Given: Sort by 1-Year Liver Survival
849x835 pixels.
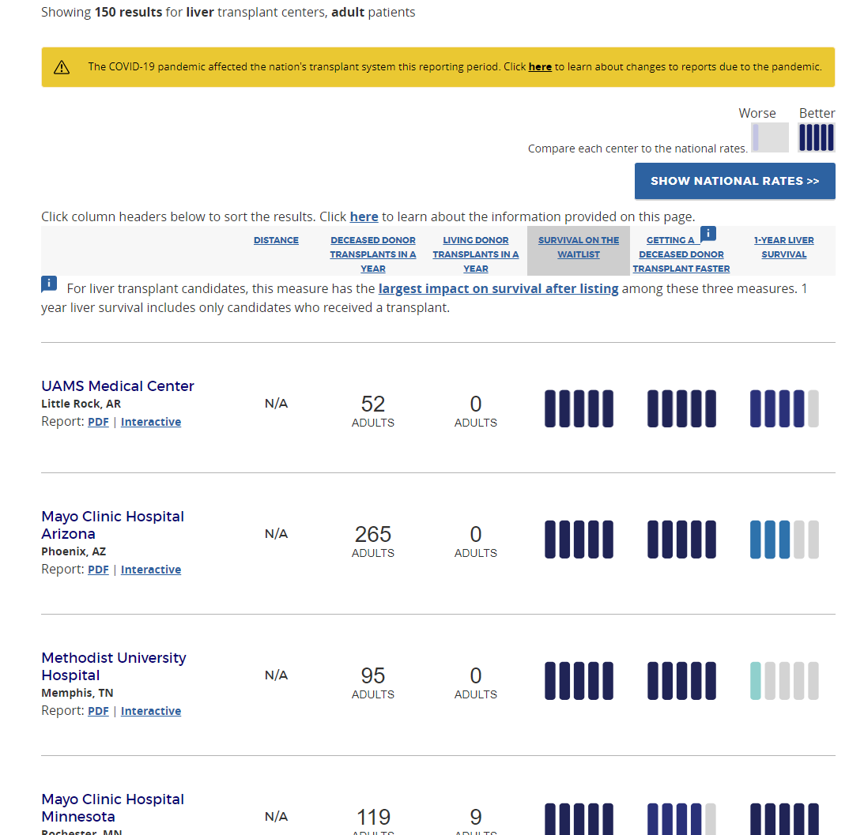Looking at the screenshot, I should [784, 247].
